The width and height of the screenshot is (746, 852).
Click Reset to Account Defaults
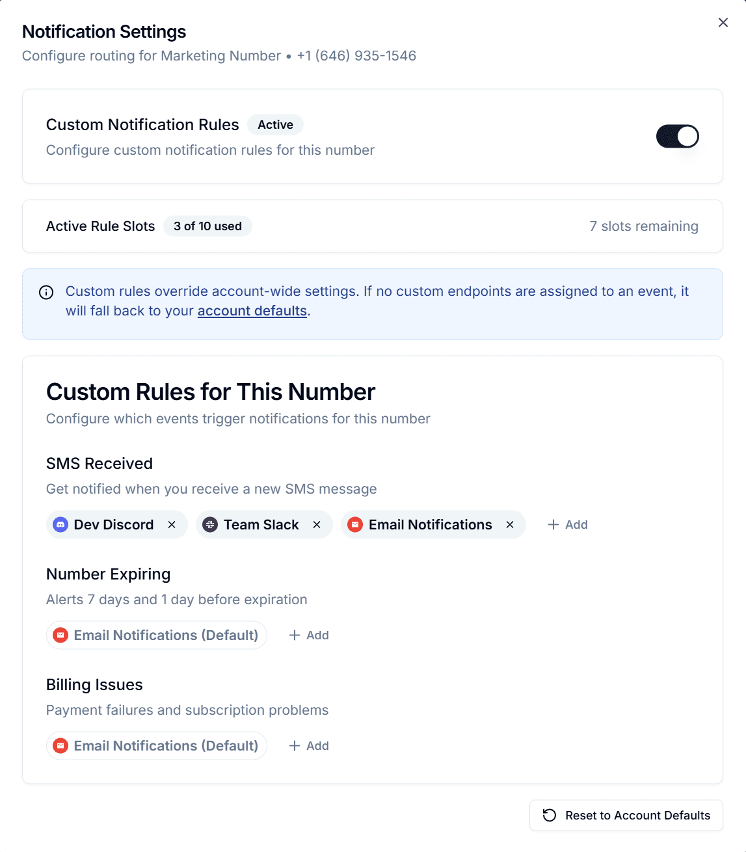tap(626, 815)
